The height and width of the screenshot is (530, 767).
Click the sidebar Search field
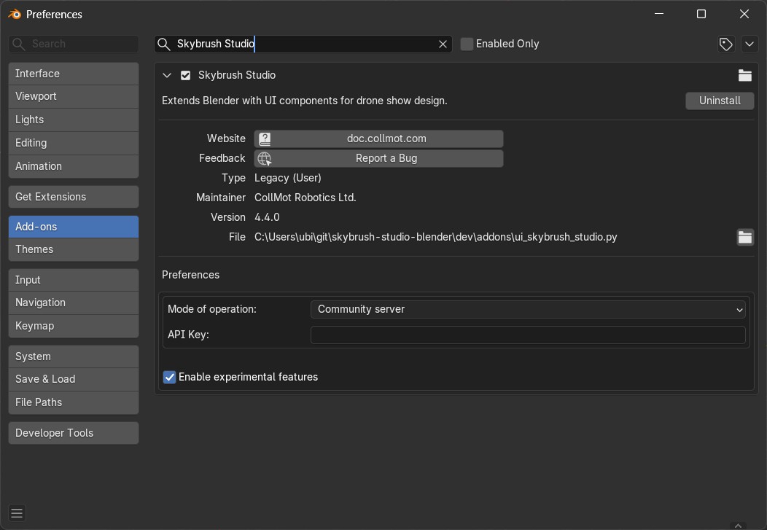click(74, 44)
